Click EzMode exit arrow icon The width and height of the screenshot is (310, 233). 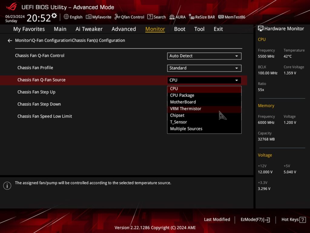[267, 220]
